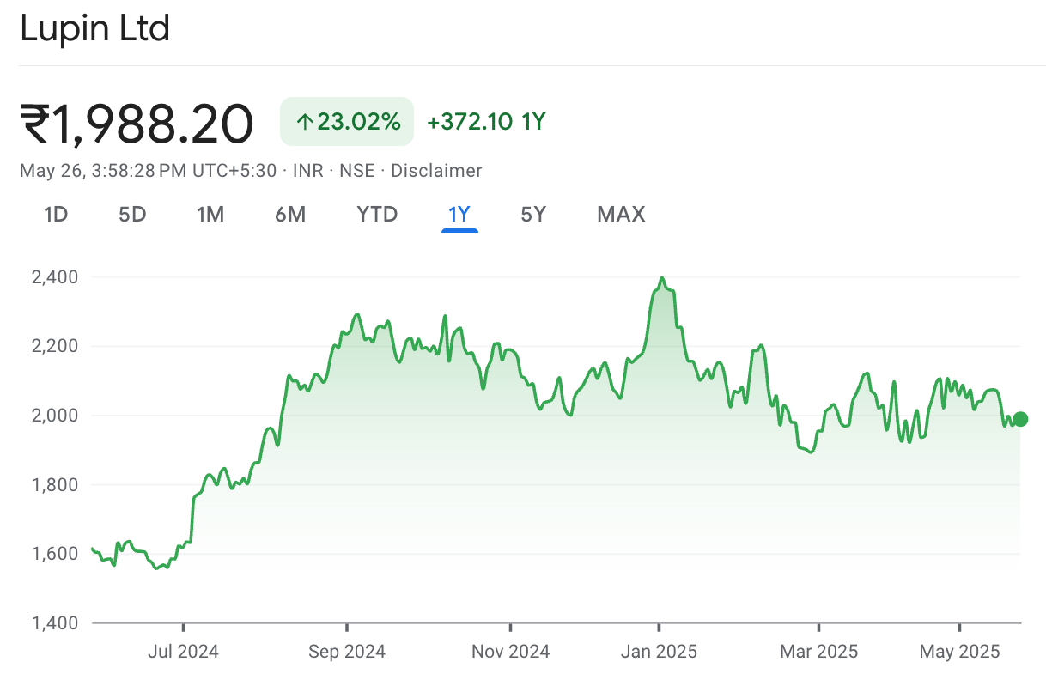Switch to the 6M range

tap(290, 214)
